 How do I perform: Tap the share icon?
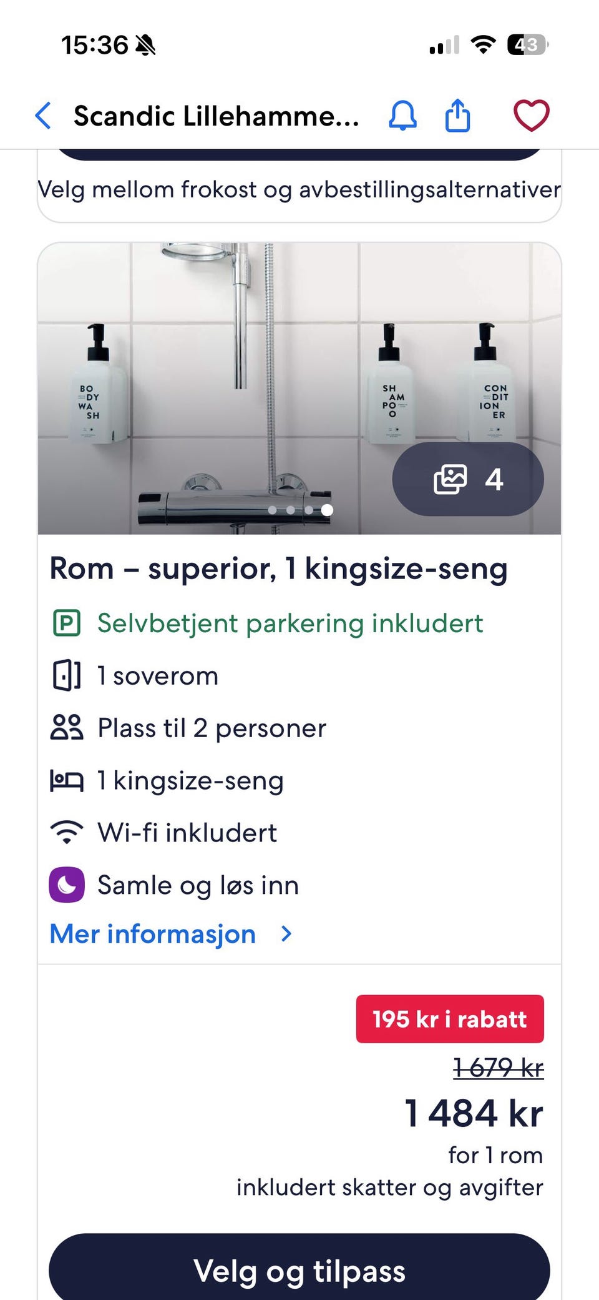click(x=457, y=116)
